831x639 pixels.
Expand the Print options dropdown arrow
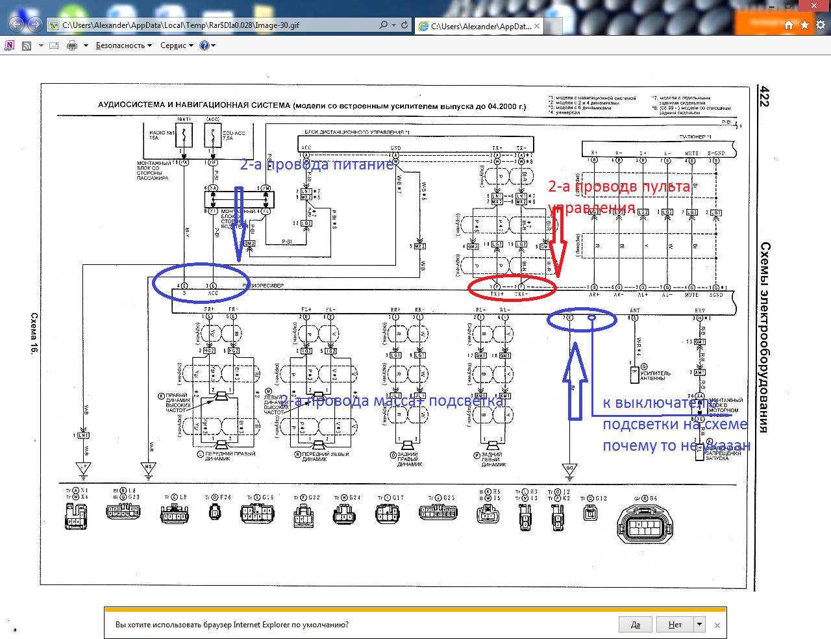click(86, 45)
